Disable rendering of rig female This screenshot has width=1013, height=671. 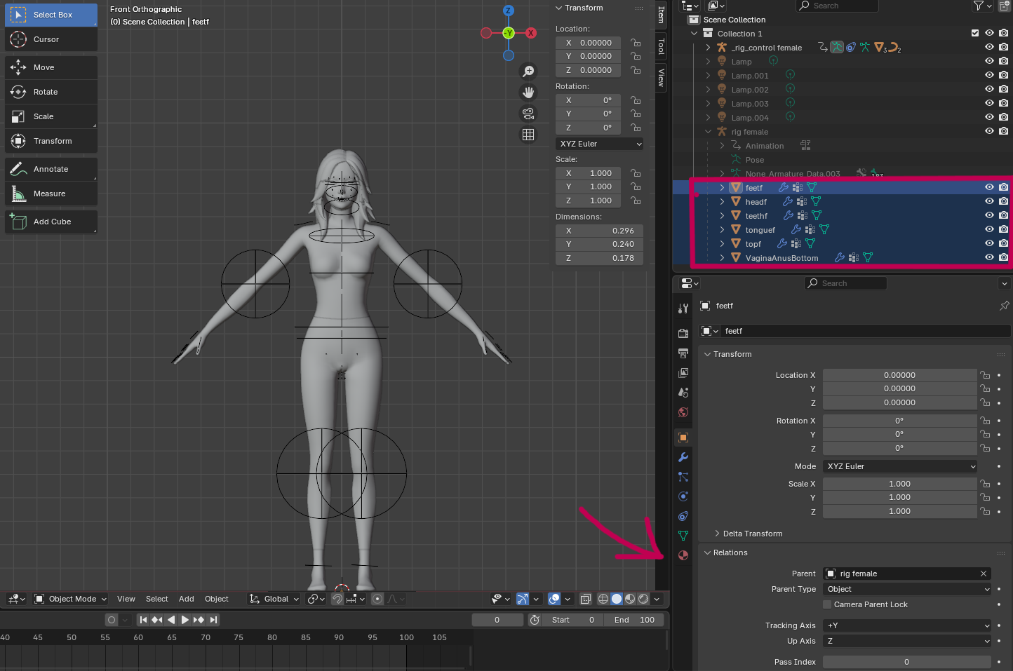tap(1004, 131)
